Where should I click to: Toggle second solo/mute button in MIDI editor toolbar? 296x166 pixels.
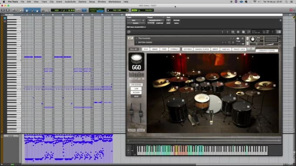(8, 10)
